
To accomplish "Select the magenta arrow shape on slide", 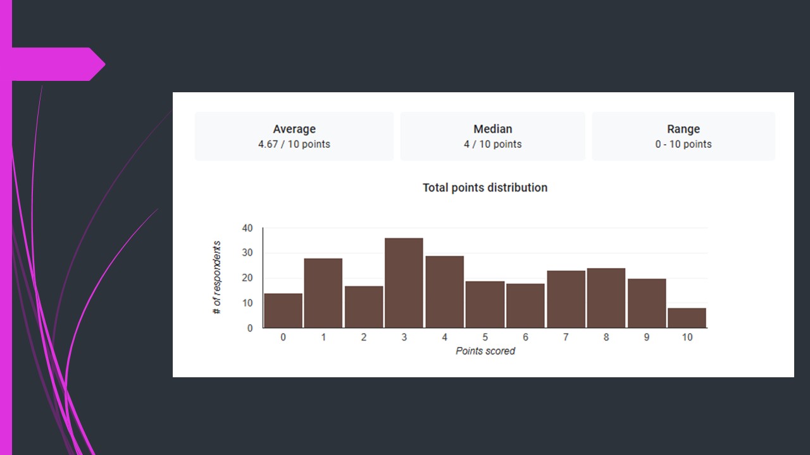I will coord(58,64).
